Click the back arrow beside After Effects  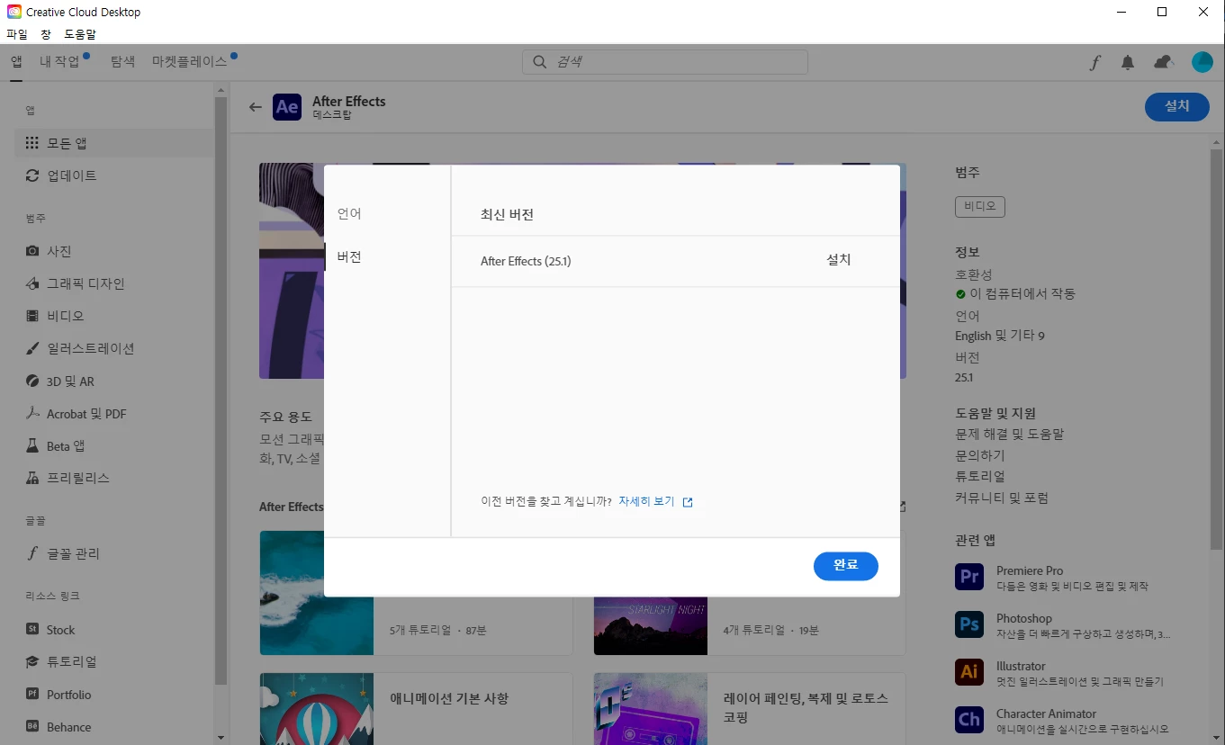tap(256, 107)
